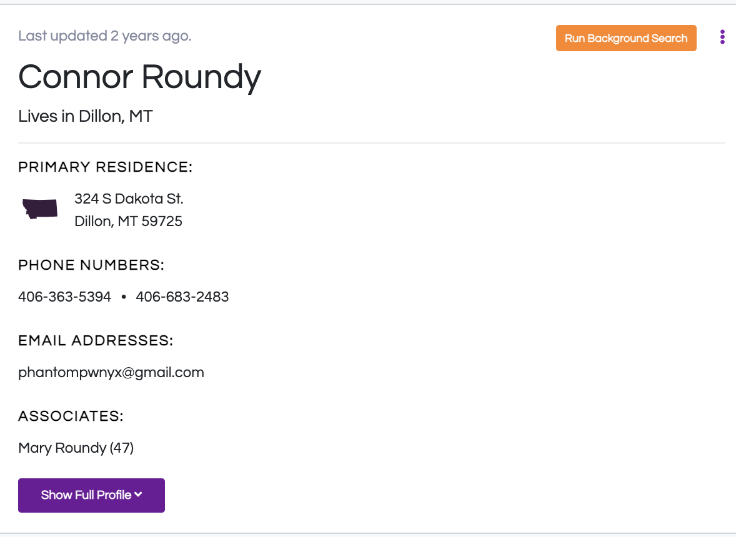The image size is (736, 537).
Task: Open the three-dot more options menu
Action: pos(722,37)
